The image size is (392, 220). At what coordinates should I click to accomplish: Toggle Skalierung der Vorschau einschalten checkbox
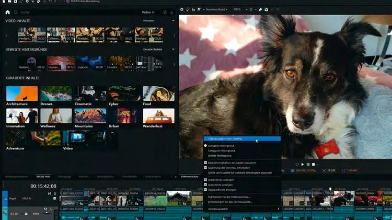206,168
